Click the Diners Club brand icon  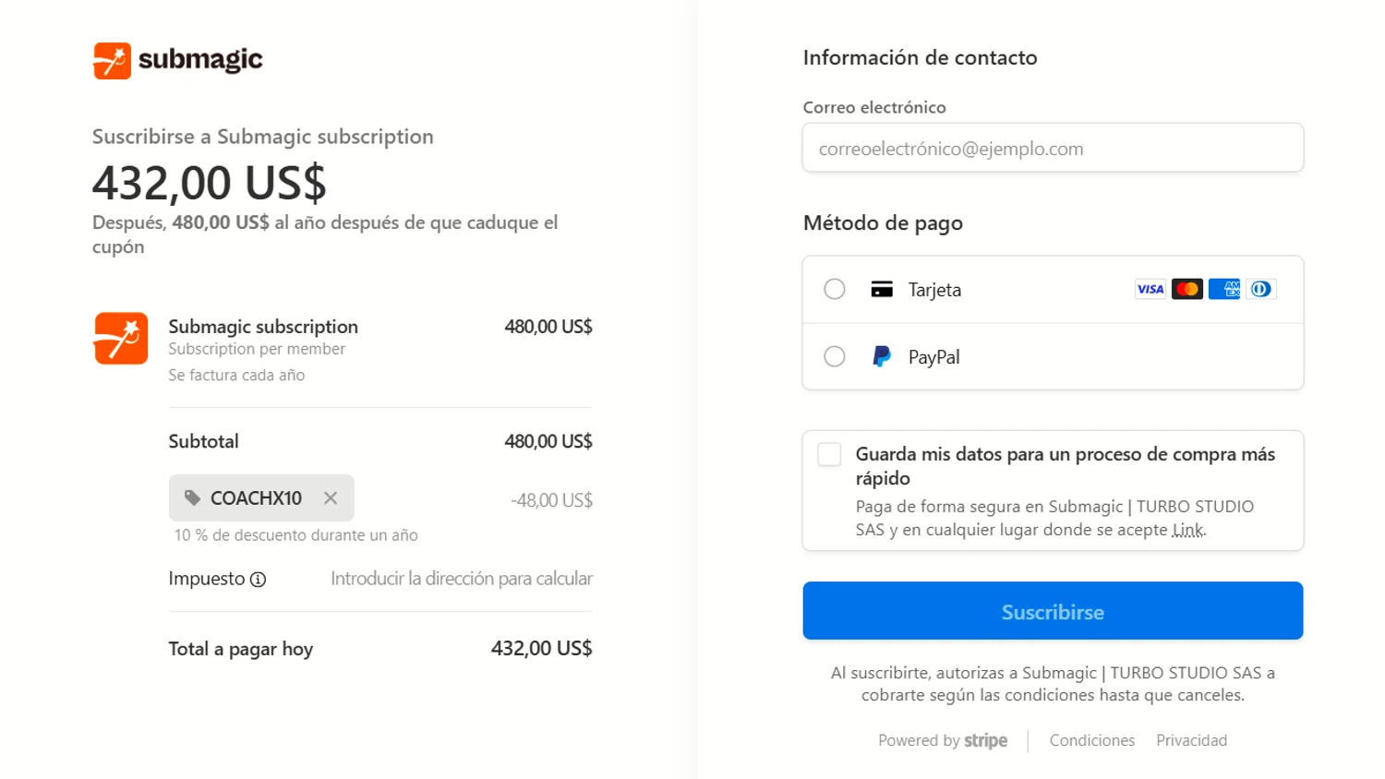coord(1260,289)
